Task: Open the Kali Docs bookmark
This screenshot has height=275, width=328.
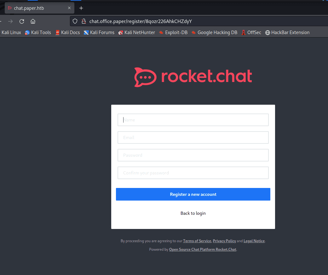Action: point(67,32)
